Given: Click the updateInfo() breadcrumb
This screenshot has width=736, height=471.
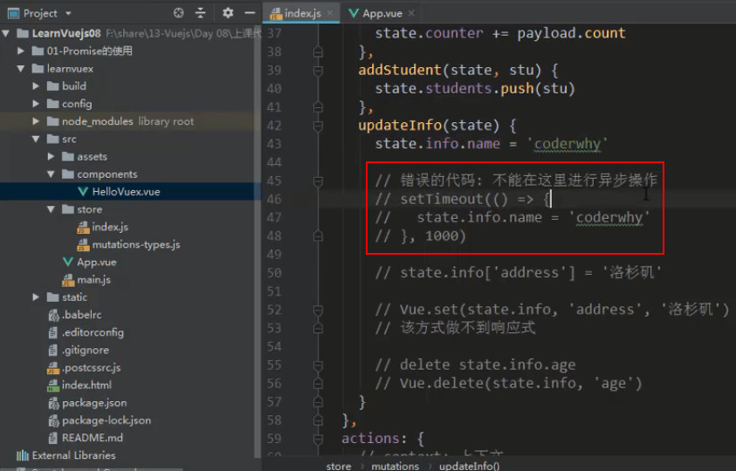Looking at the screenshot, I should click(x=470, y=466).
